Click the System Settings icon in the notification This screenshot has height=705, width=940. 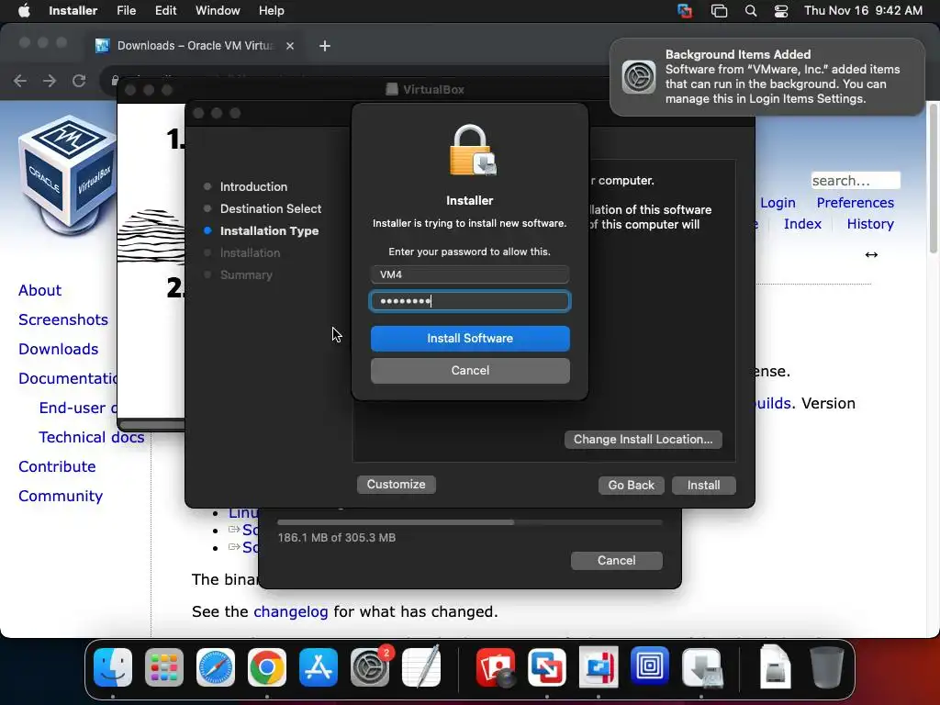tap(639, 77)
